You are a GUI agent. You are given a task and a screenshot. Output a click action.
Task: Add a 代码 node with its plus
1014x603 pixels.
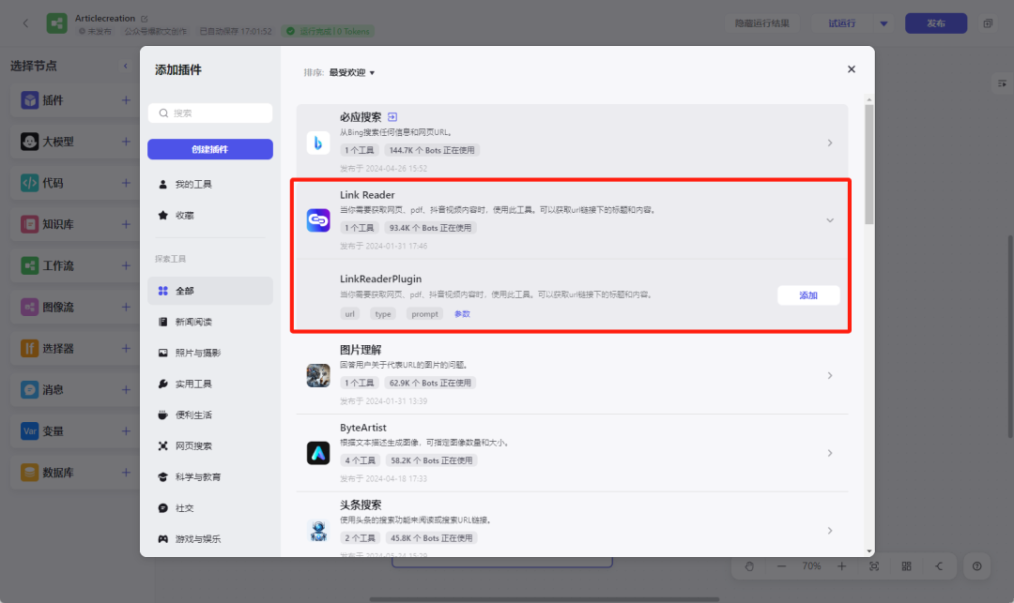coord(126,183)
